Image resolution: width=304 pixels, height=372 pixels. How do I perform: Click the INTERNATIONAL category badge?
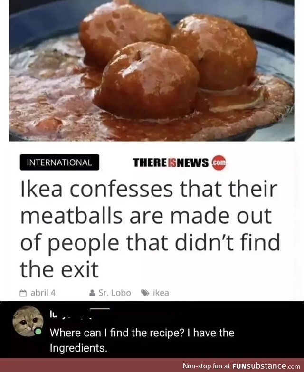[59, 162]
